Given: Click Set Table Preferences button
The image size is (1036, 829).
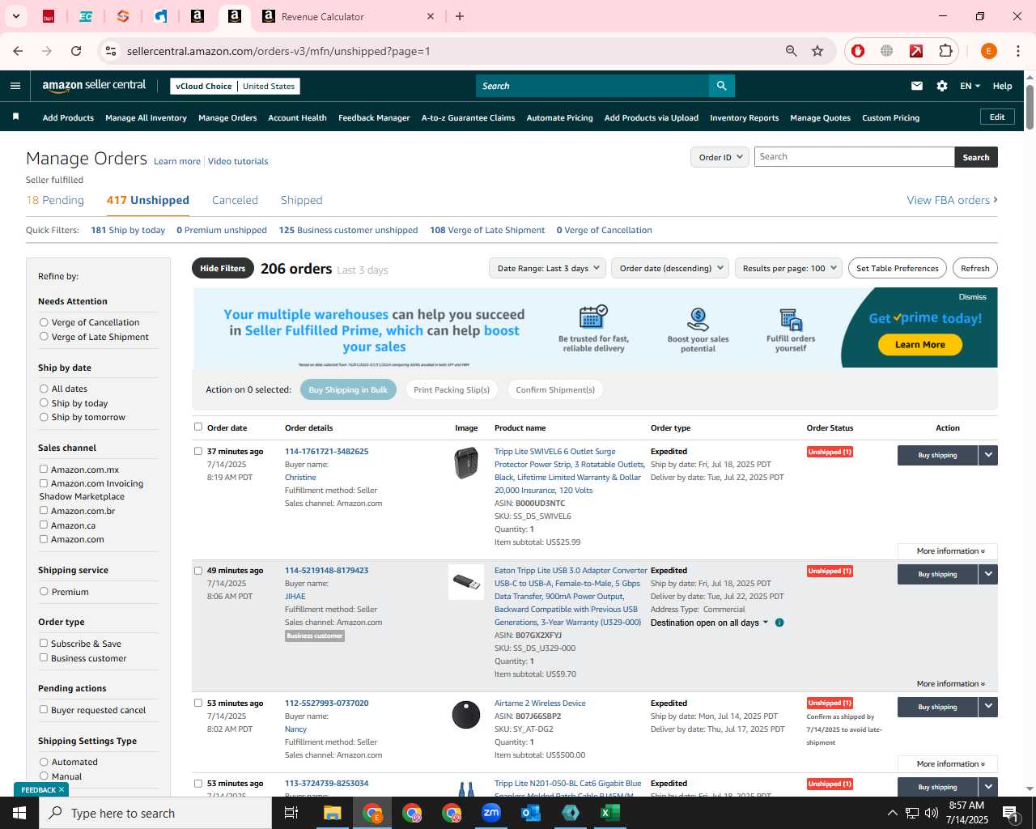Looking at the screenshot, I should click(897, 268).
